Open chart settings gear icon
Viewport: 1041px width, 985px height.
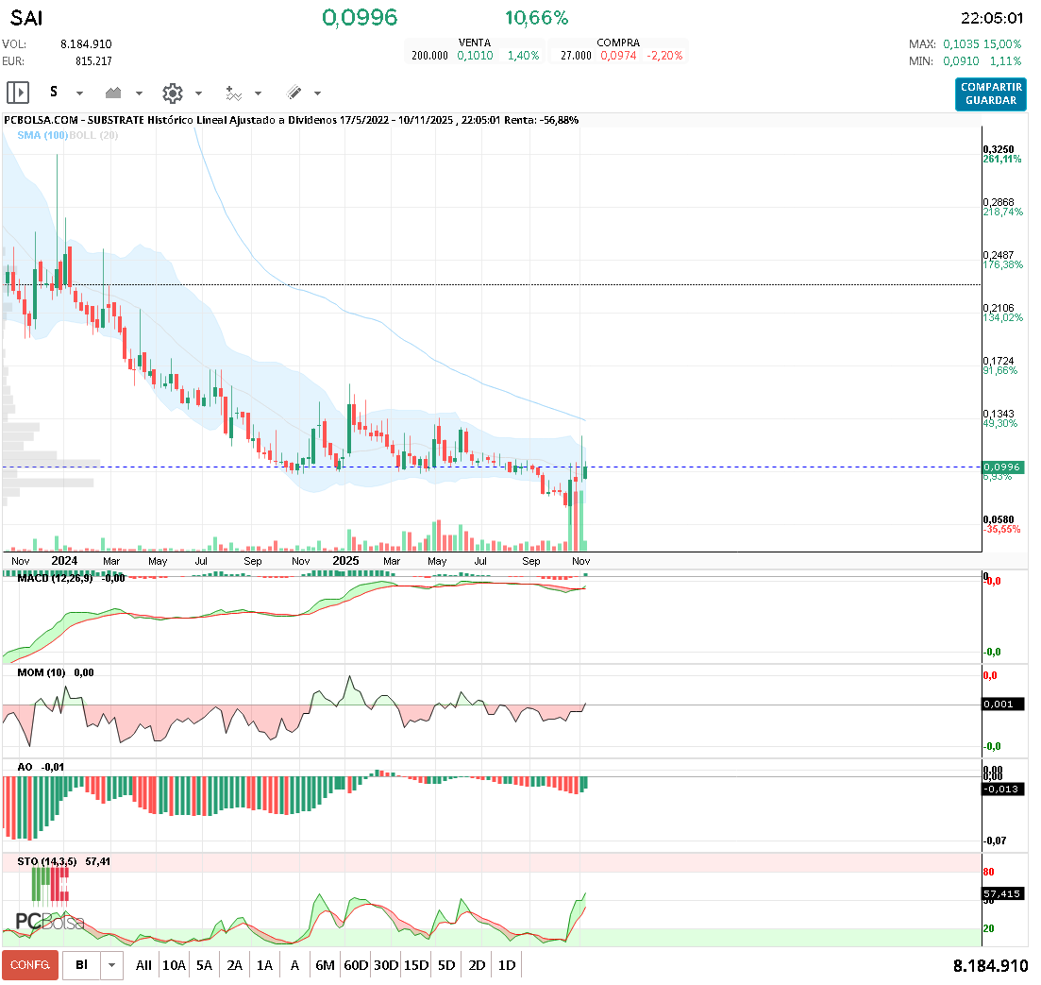click(173, 93)
